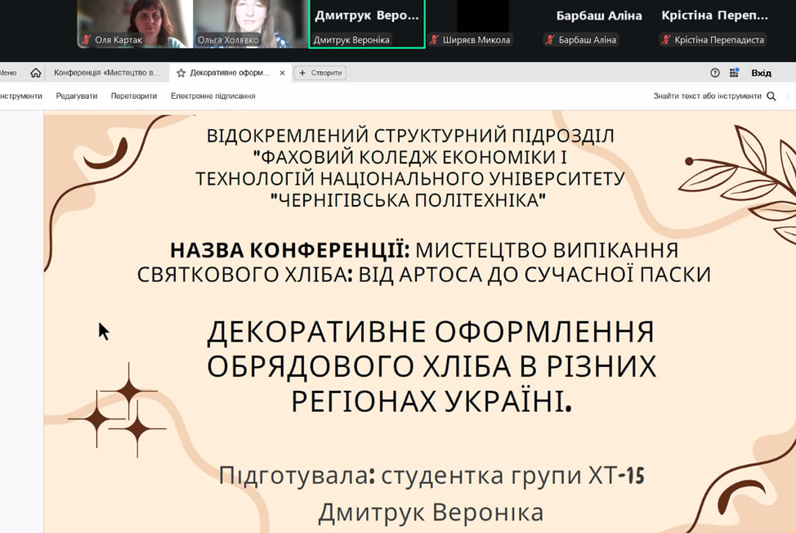
Task: Click the Home icon in Acrobat
Action: [x=35, y=73]
